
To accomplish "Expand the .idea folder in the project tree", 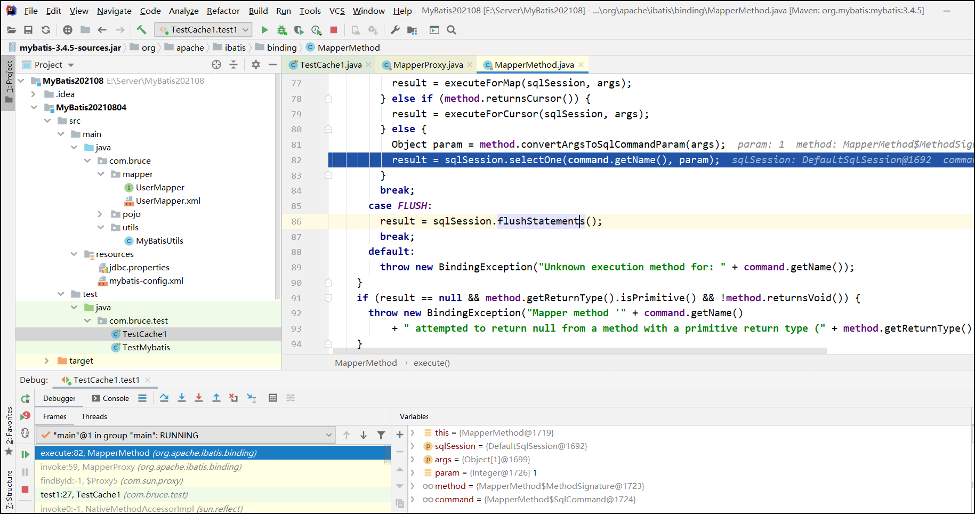I will coord(34,94).
